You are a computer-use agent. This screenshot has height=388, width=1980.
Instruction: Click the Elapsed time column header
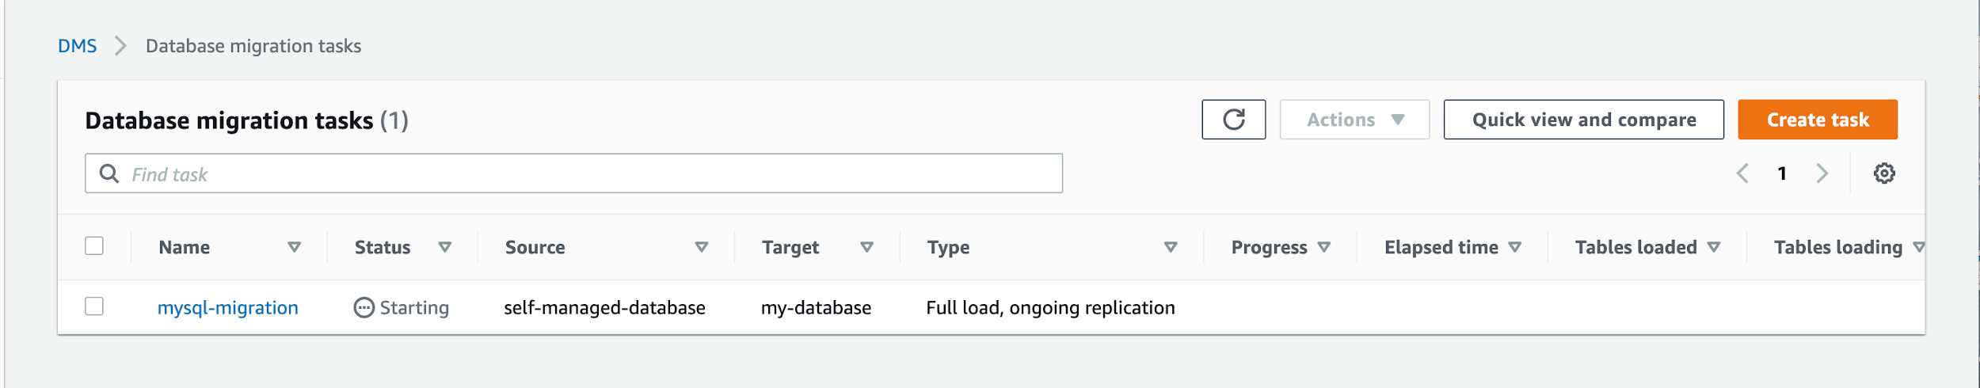[1440, 247]
